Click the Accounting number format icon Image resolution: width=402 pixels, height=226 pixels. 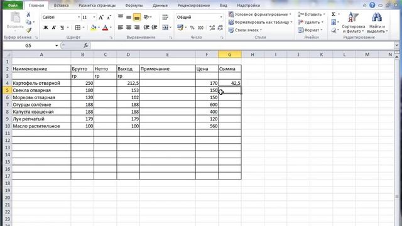coord(180,28)
